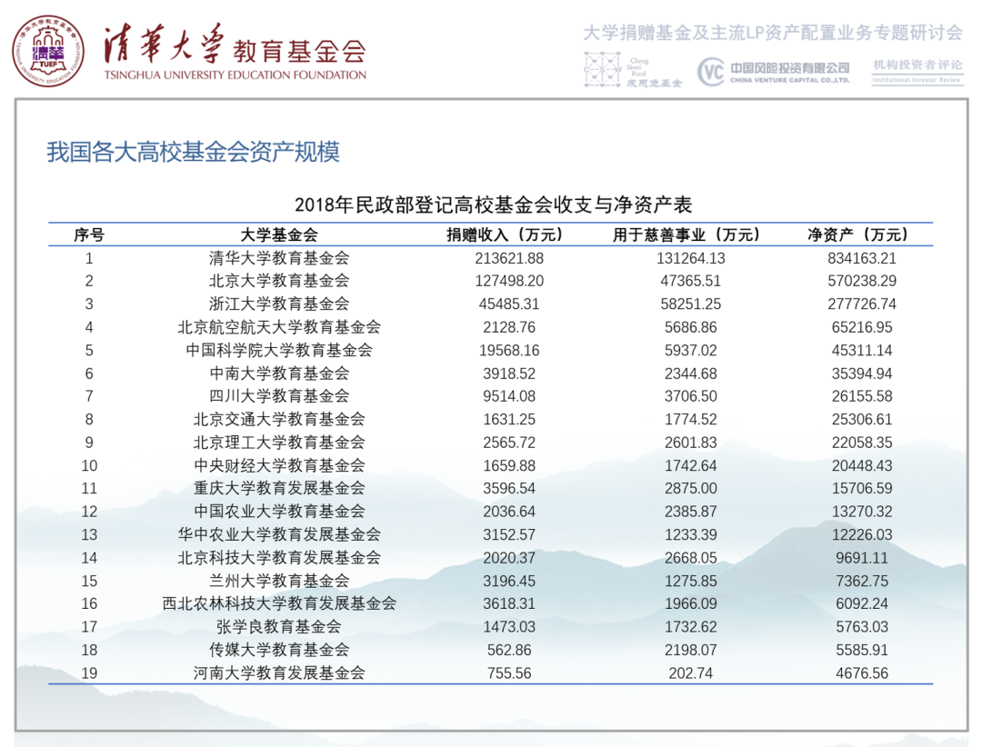Click charity spending value 131264.13
The height and width of the screenshot is (747, 982).
[691, 258]
